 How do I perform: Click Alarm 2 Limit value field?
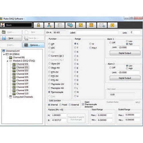coord(129,72)
